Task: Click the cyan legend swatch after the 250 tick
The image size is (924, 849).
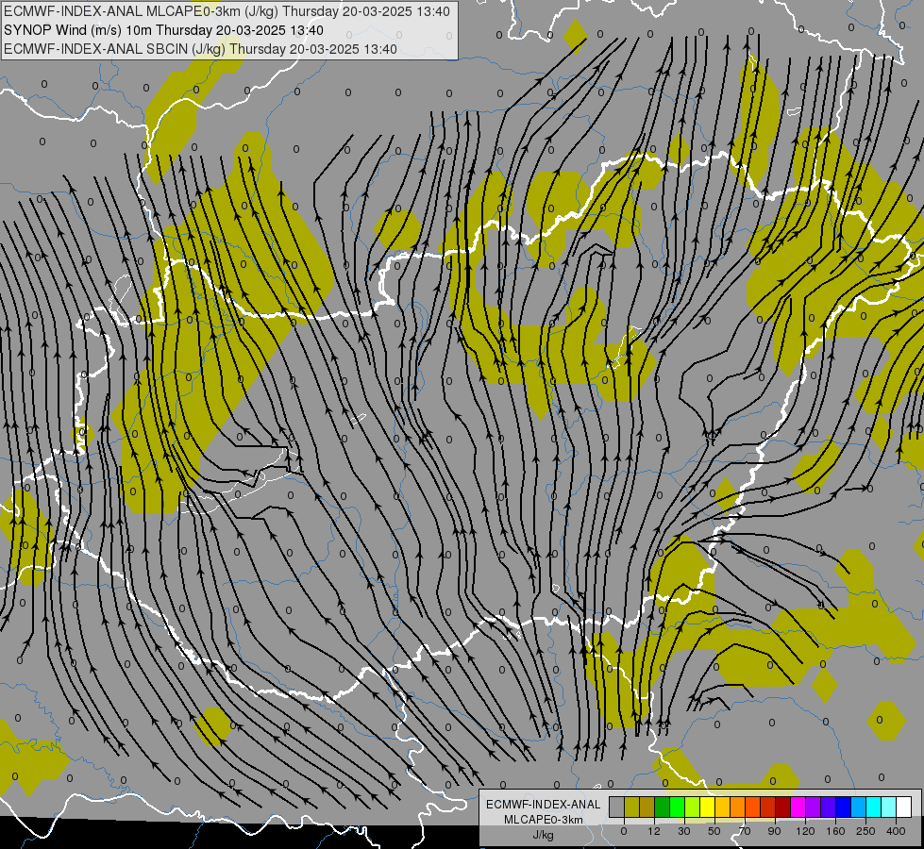Action: (x=874, y=807)
